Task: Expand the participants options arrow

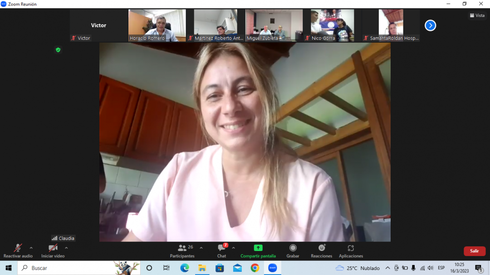Action: coord(201,248)
